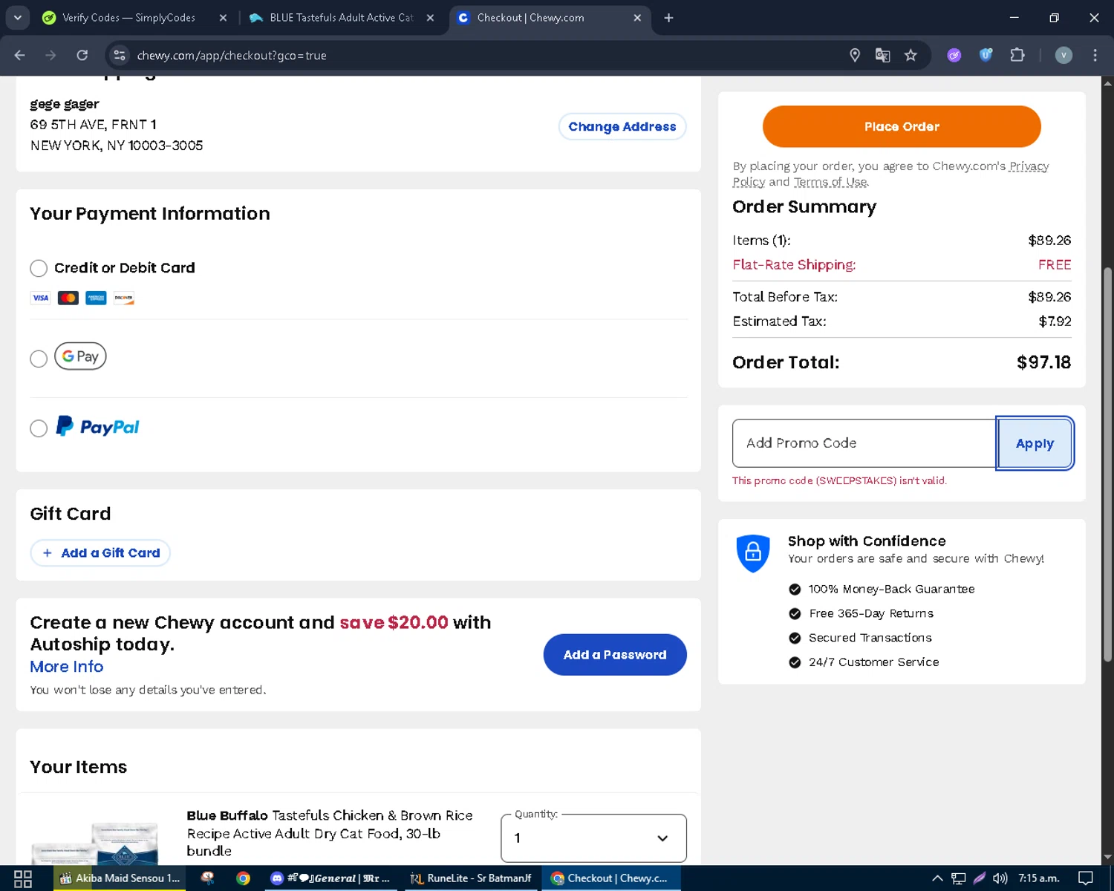Viewport: 1114px width, 891px height.
Task: Click the translate page icon
Action: pyautogui.click(x=882, y=55)
